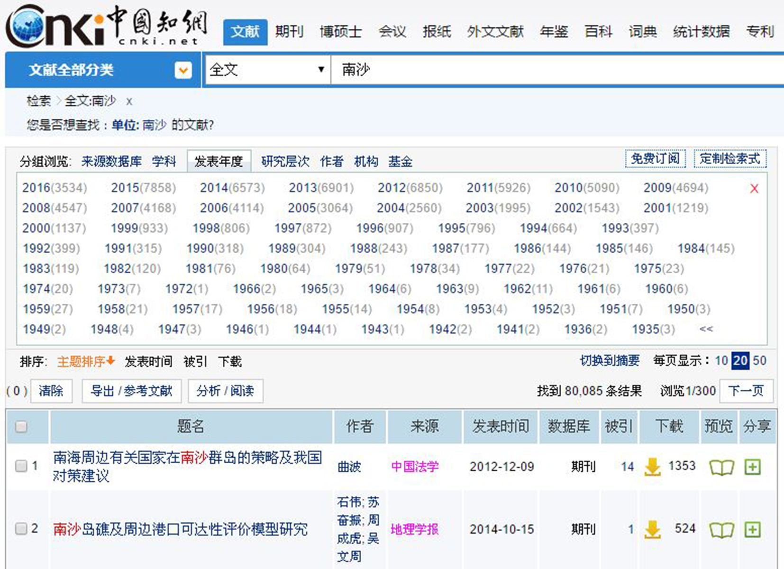Share the first result via plus icon

[x=753, y=467]
